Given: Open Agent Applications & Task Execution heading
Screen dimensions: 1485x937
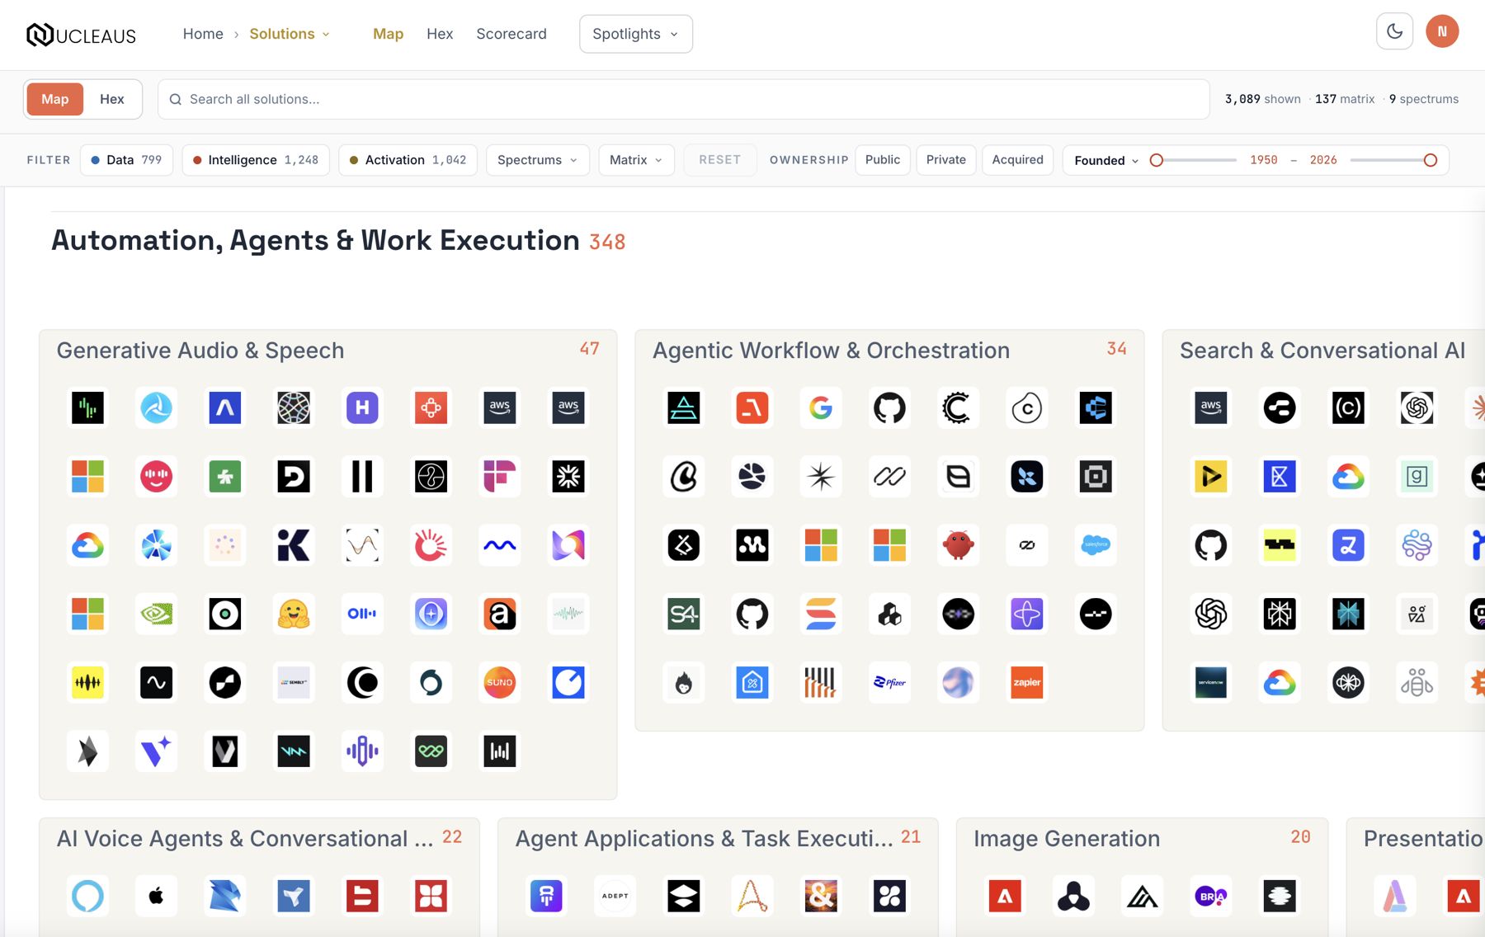Looking at the screenshot, I should 704,839.
